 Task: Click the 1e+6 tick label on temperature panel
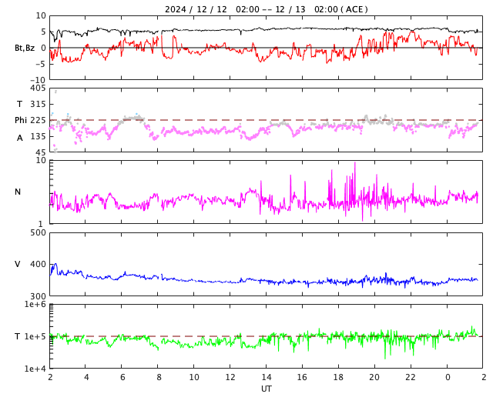pos(35,305)
